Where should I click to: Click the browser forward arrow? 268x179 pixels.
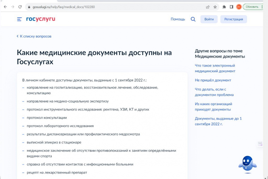tap(13, 7)
